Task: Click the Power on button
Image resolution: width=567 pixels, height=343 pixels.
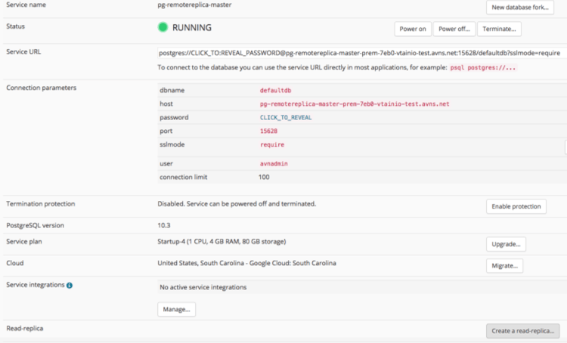Action: 413,29
